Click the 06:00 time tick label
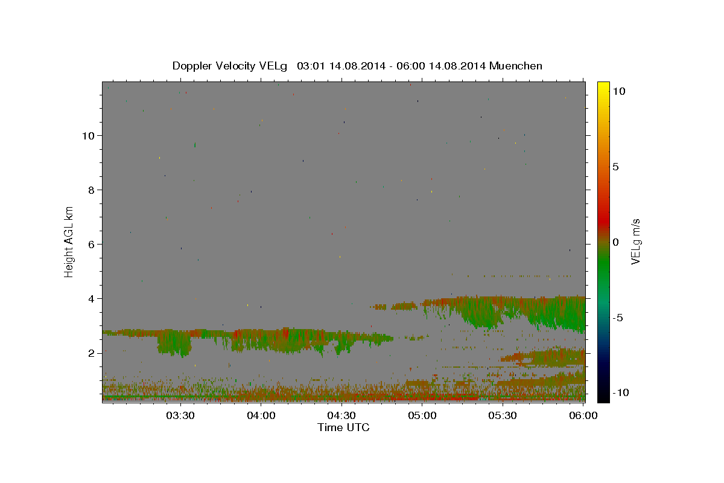Image resolution: width=724 pixels, height=483 pixels. point(584,415)
